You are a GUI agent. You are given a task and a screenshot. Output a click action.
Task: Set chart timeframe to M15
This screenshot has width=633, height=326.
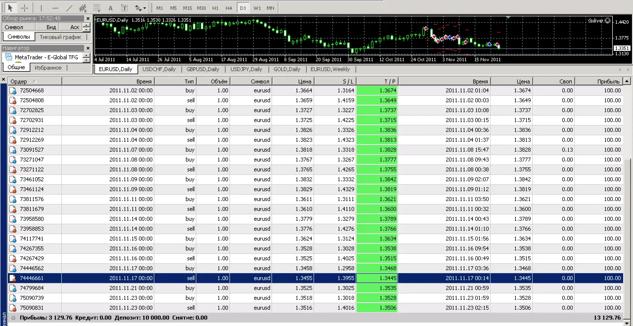187,8
